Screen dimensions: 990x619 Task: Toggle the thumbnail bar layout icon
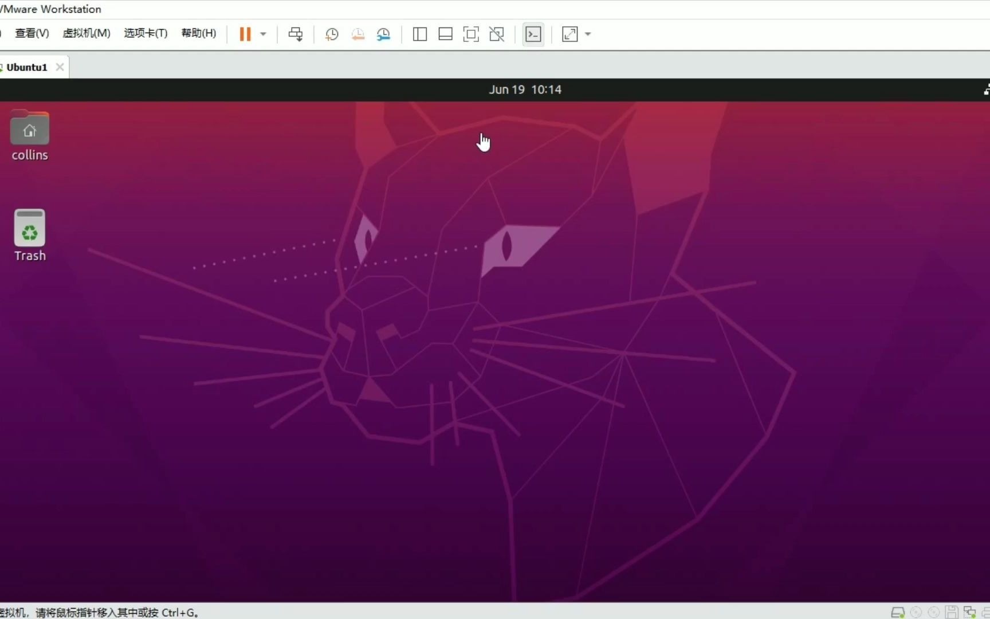pyautogui.click(x=445, y=34)
